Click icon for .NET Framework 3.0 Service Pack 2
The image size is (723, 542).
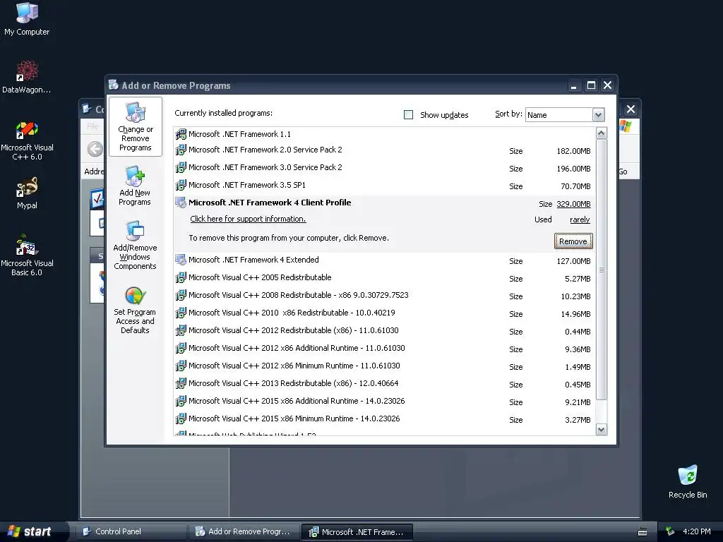[181, 167]
